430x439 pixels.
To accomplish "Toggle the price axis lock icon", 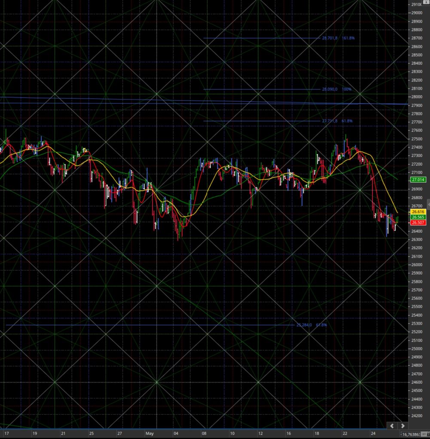I will tap(426, 2).
